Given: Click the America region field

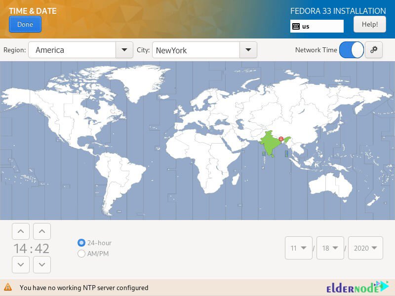Looking at the screenshot, I should (72, 50).
